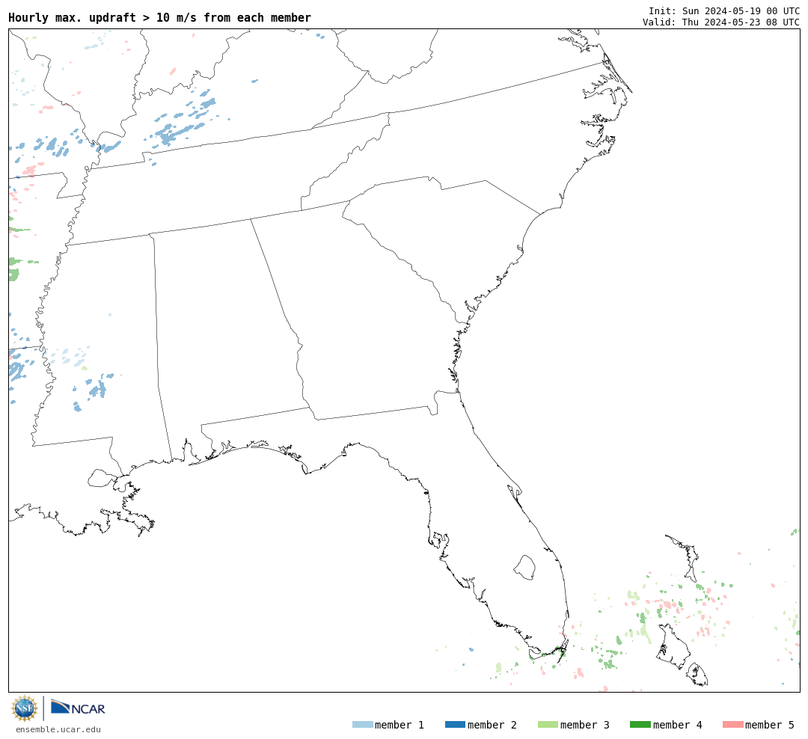Screen dimensions: 808x739
Task: Click the member 1 light blue swatch
Action: (362, 725)
